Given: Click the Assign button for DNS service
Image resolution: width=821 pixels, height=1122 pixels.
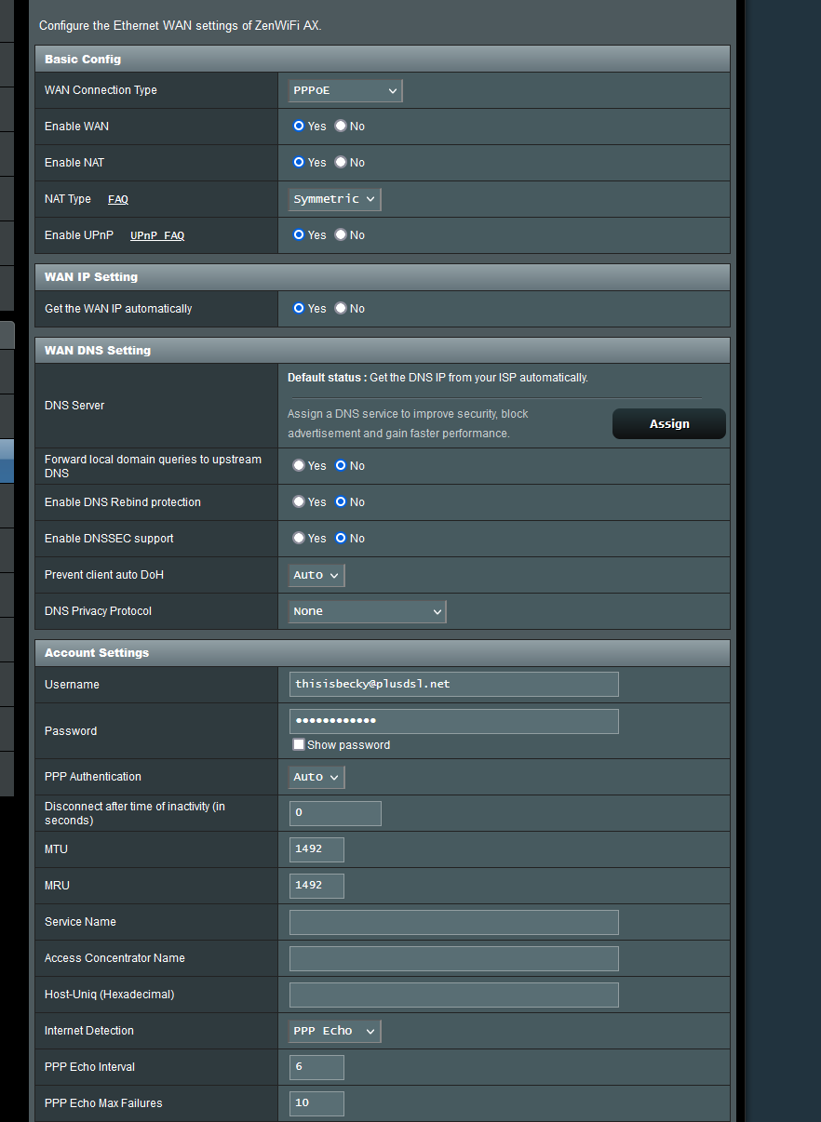Looking at the screenshot, I should coord(668,423).
